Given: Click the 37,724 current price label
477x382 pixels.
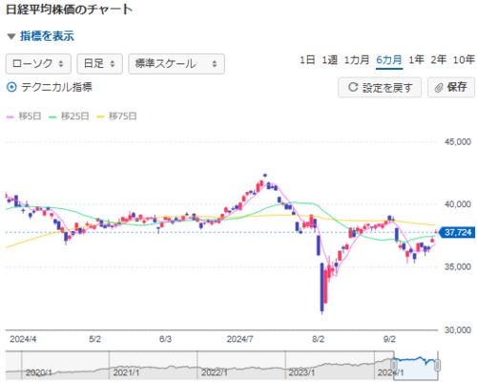Looking at the screenshot, I should click(457, 232).
